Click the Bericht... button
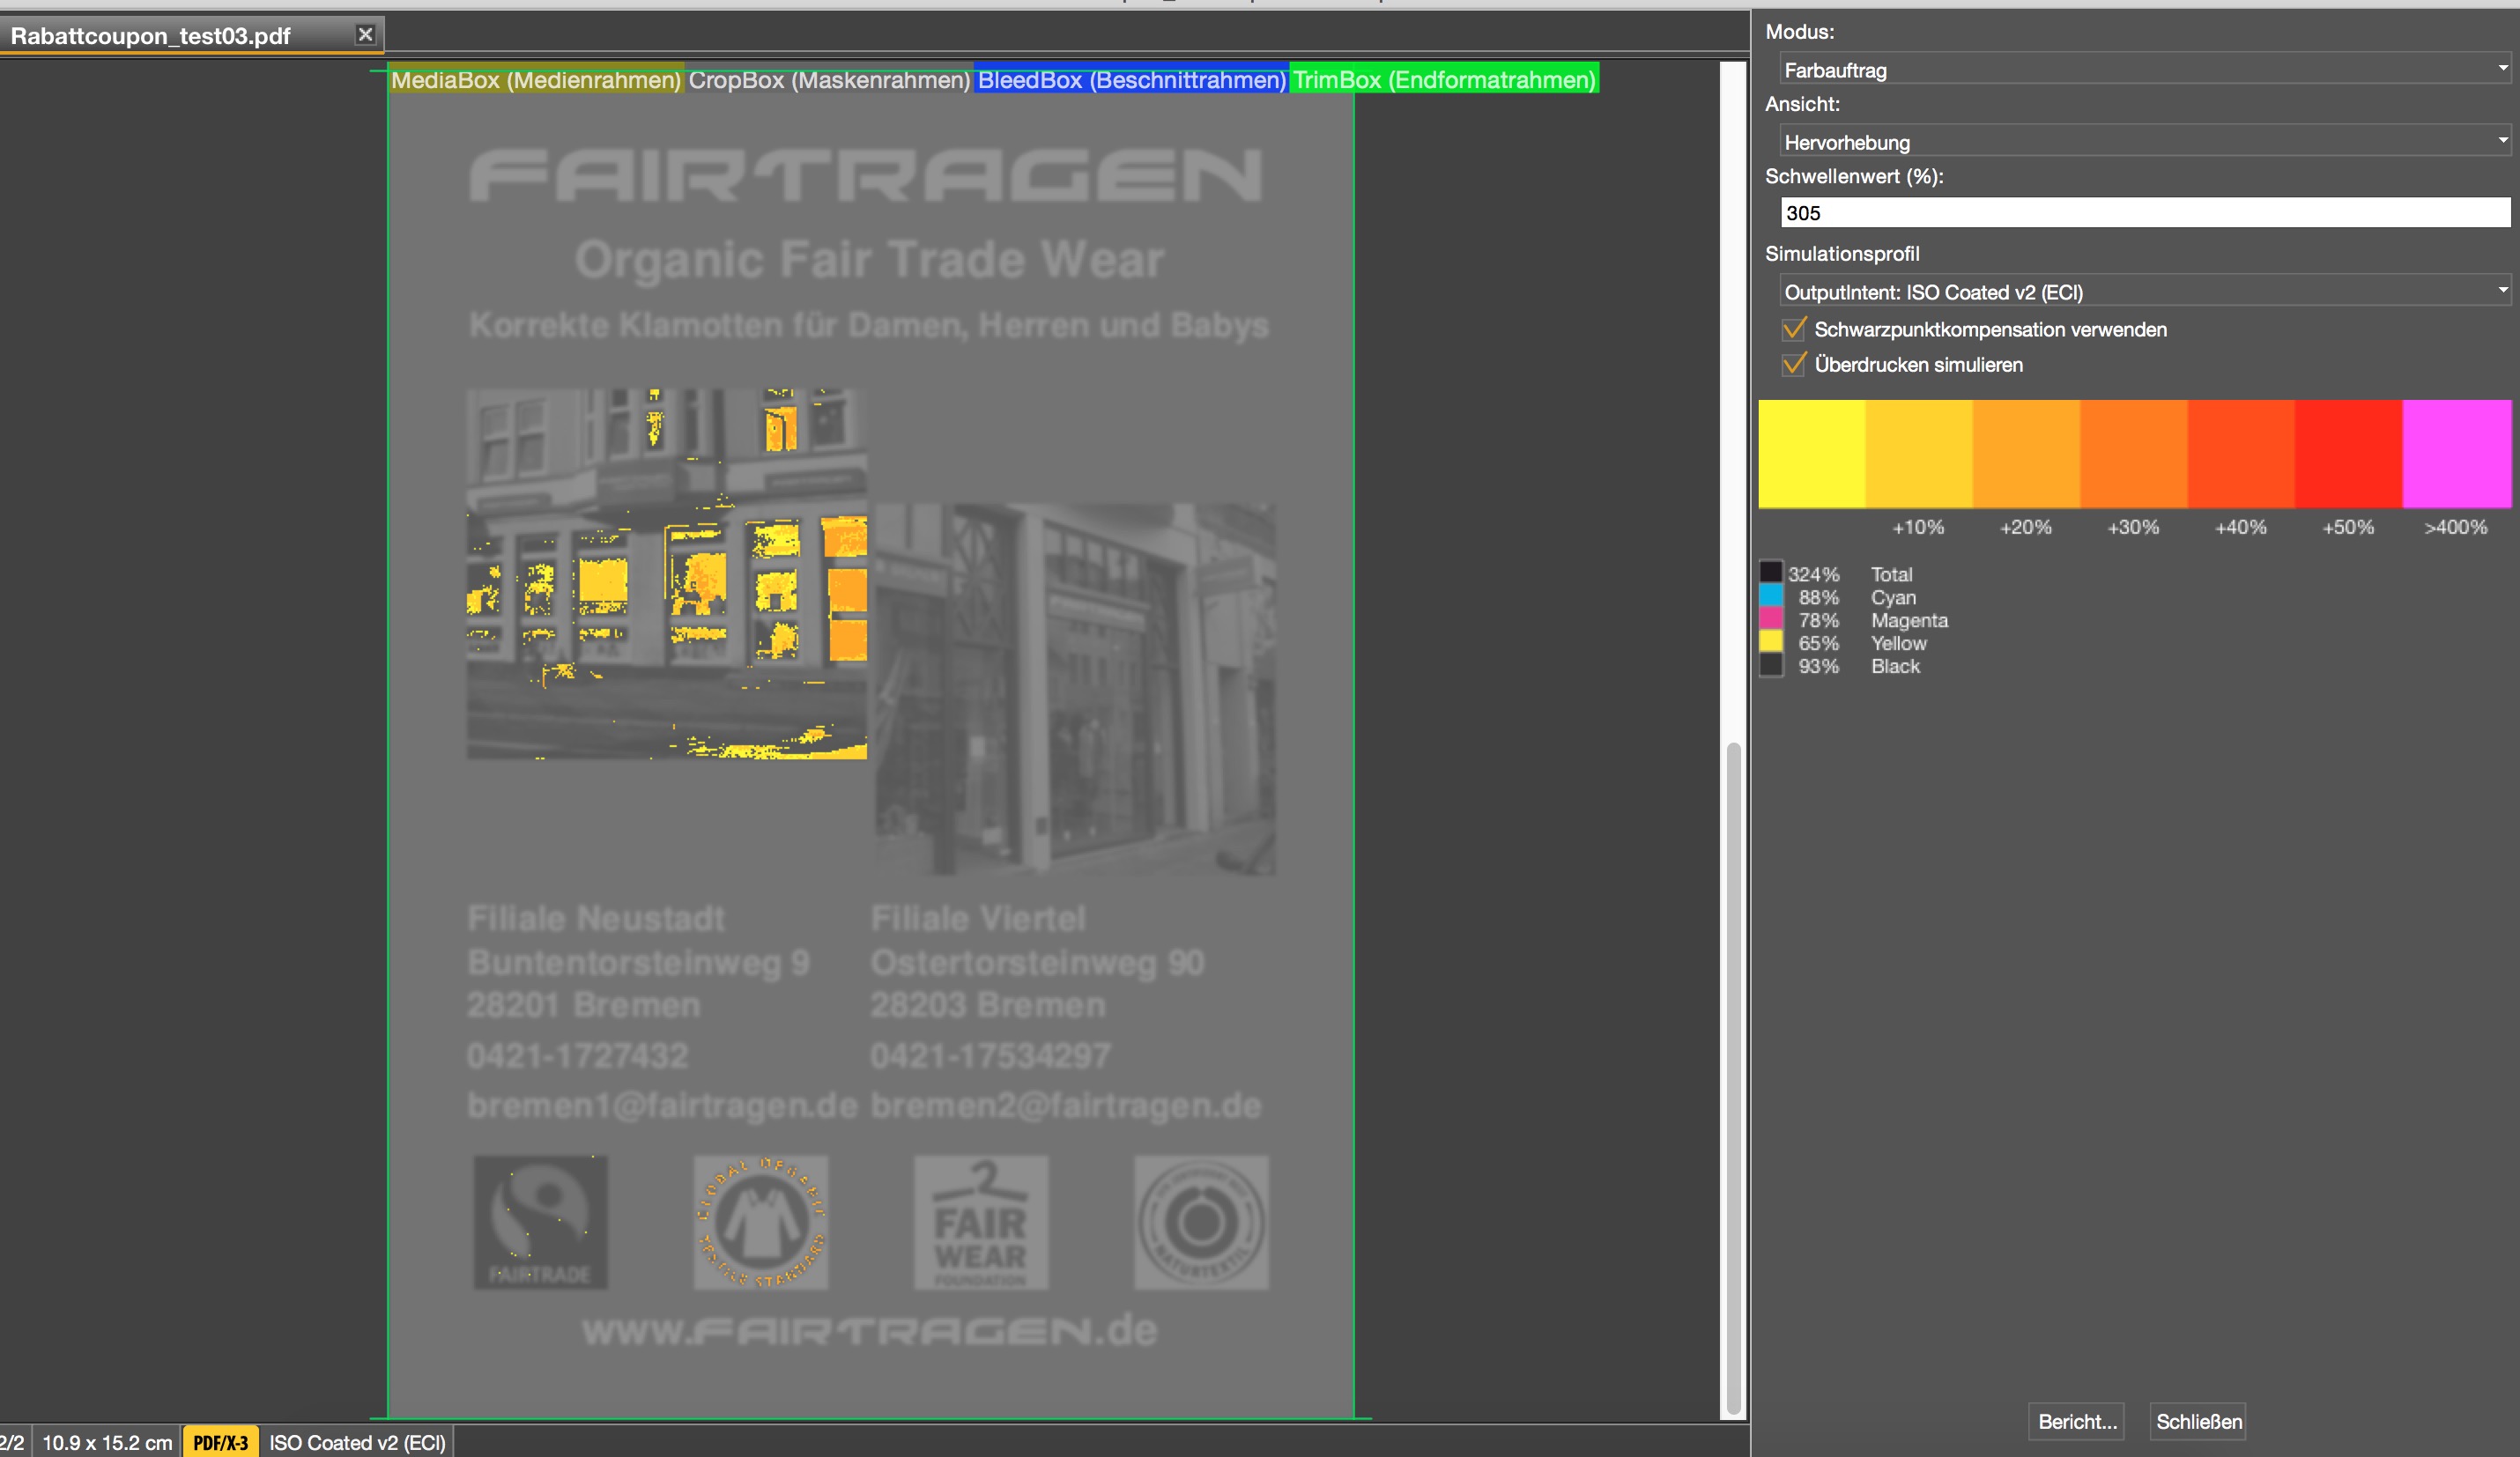Viewport: 2520px width, 1457px height. (x=2076, y=1421)
